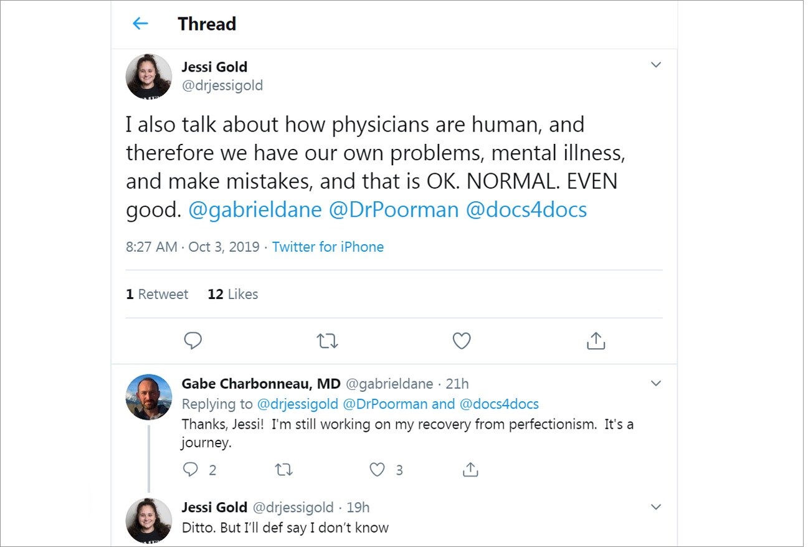Expand the options menu on Gabe's reply
808x547 pixels.
(x=656, y=384)
